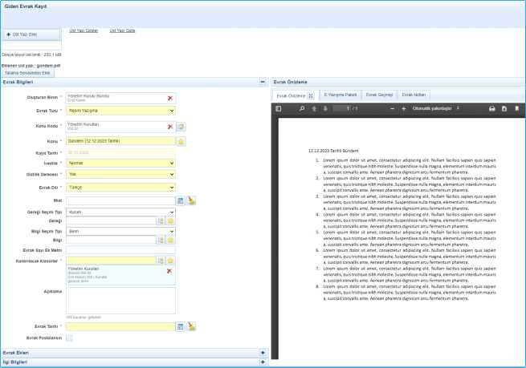
Task: Remove the Oluşturan Birim value with red X
Action: (169, 98)
